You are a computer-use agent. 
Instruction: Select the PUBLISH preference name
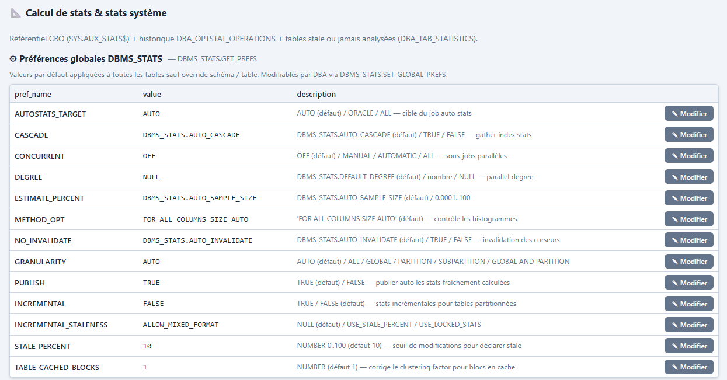(x=30, y=283)
